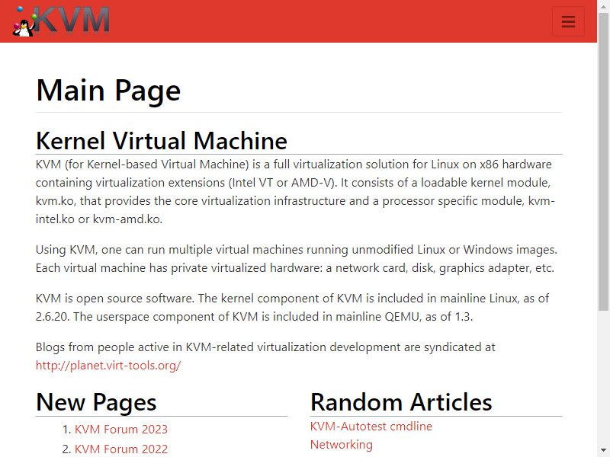The image size is (610, 457).
Task: Click the vertical scrollbar thumb
Action: pos(603,161)
